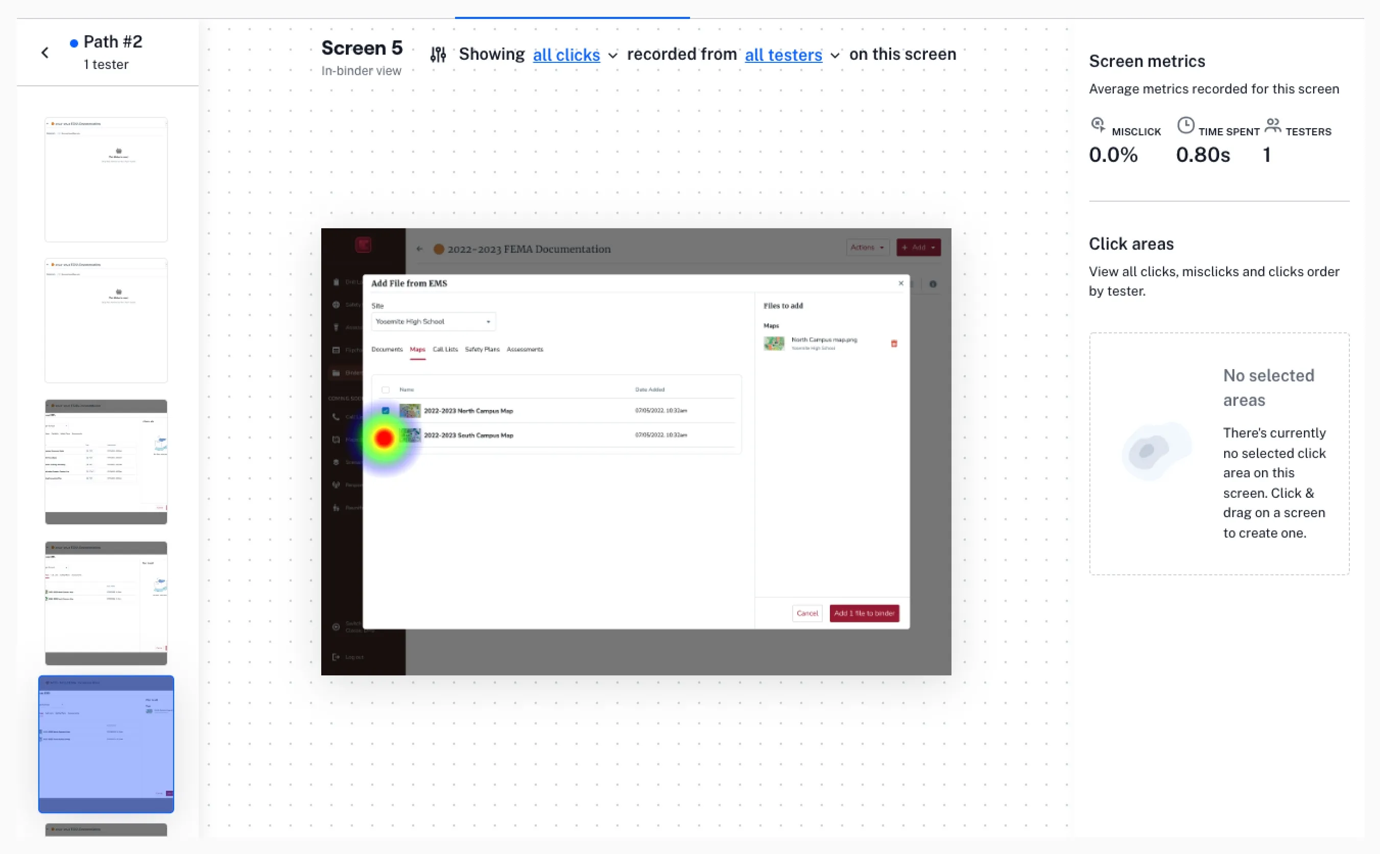This screenshot has width=1380, height=854.
Task: Click the map preview under Files to add
Action: pos(774,344)
